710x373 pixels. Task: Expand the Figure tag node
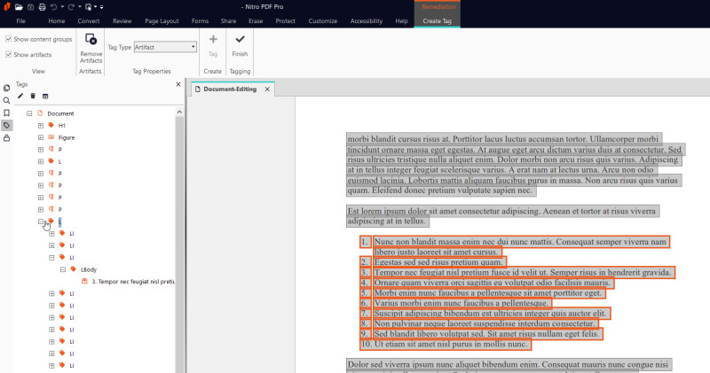coord(41,138)
